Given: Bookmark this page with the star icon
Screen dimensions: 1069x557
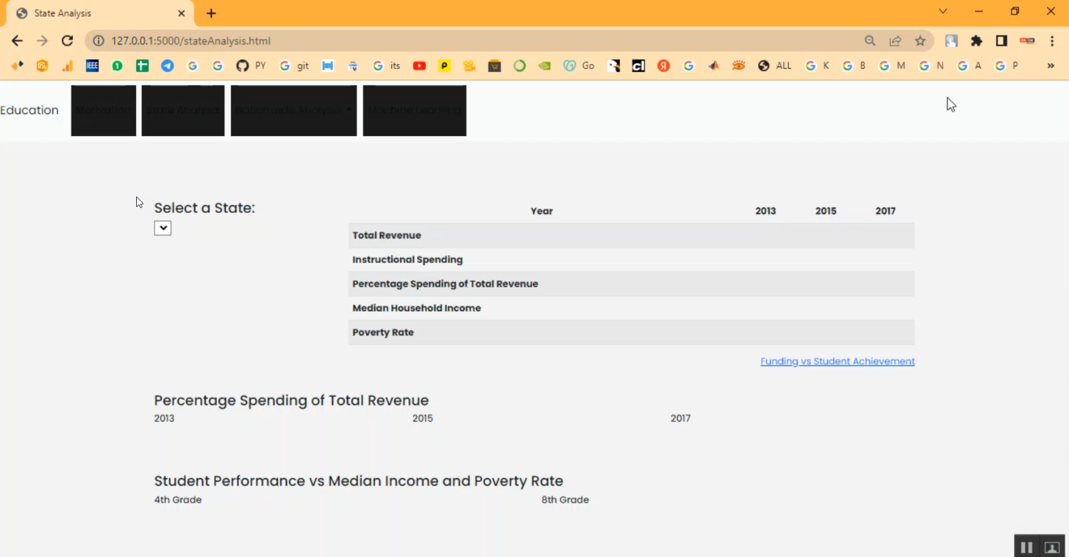Looking at the screenshot, I should 920,41.
